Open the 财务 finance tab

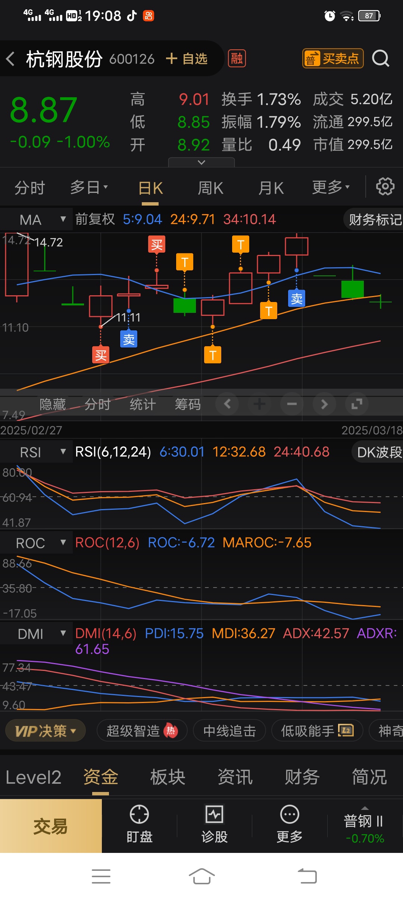pyautogui.click(x=302, y=777)
